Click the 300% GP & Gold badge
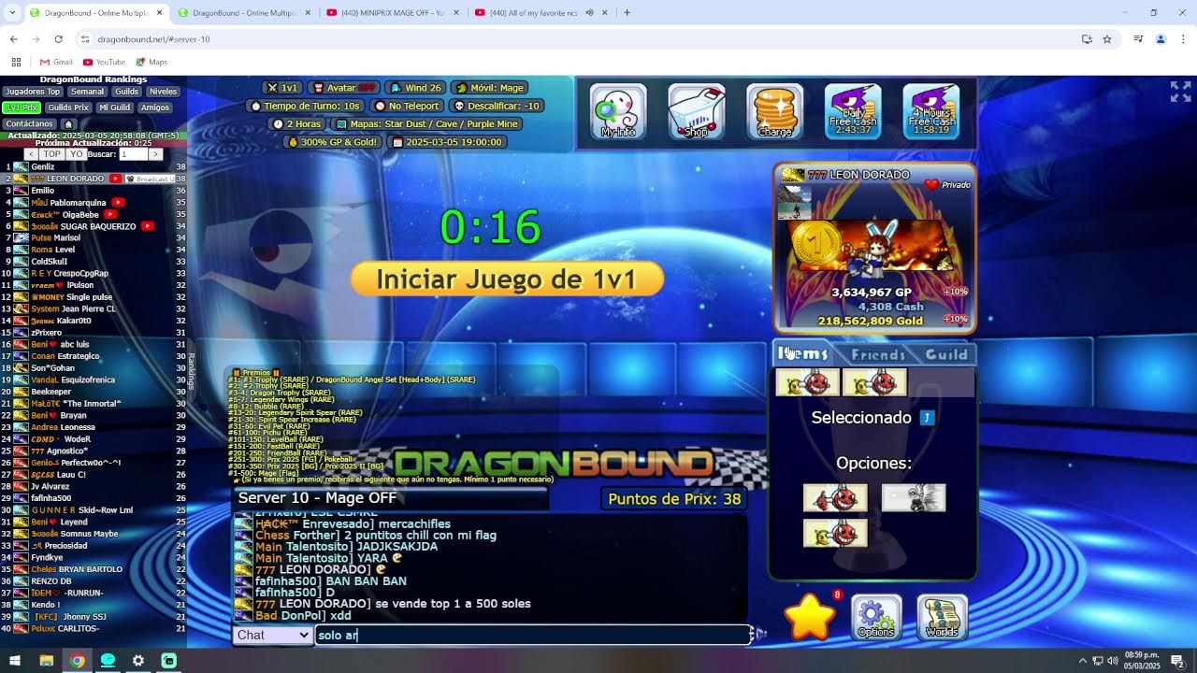This screenshot has height=673, width=1197. (334, 142)
